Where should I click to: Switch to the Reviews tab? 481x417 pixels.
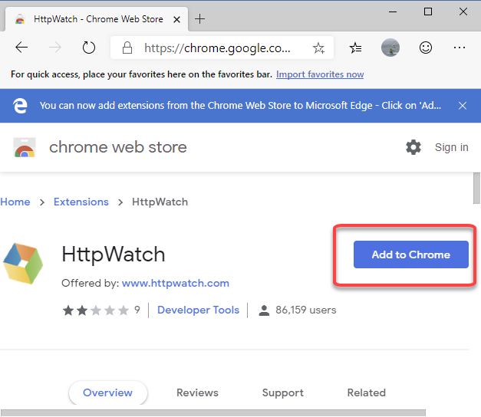click(197, 392)
